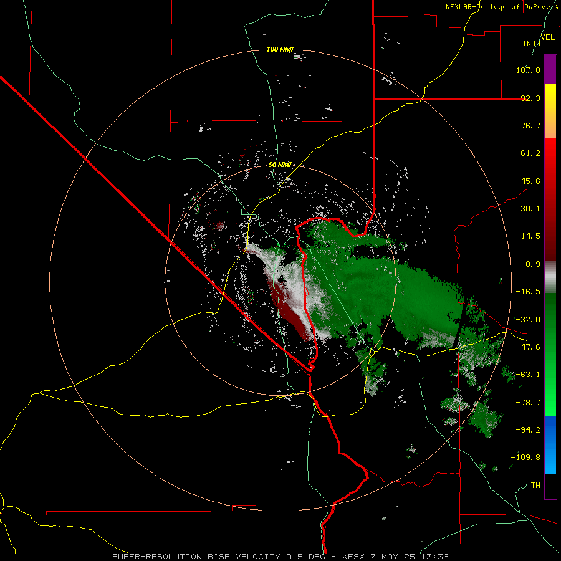The width and height of the screenshot is (561, 561).
Task: Pick the gray-white segment of velocity color bar
Action: pyautogui.click(x=550, y=277)
